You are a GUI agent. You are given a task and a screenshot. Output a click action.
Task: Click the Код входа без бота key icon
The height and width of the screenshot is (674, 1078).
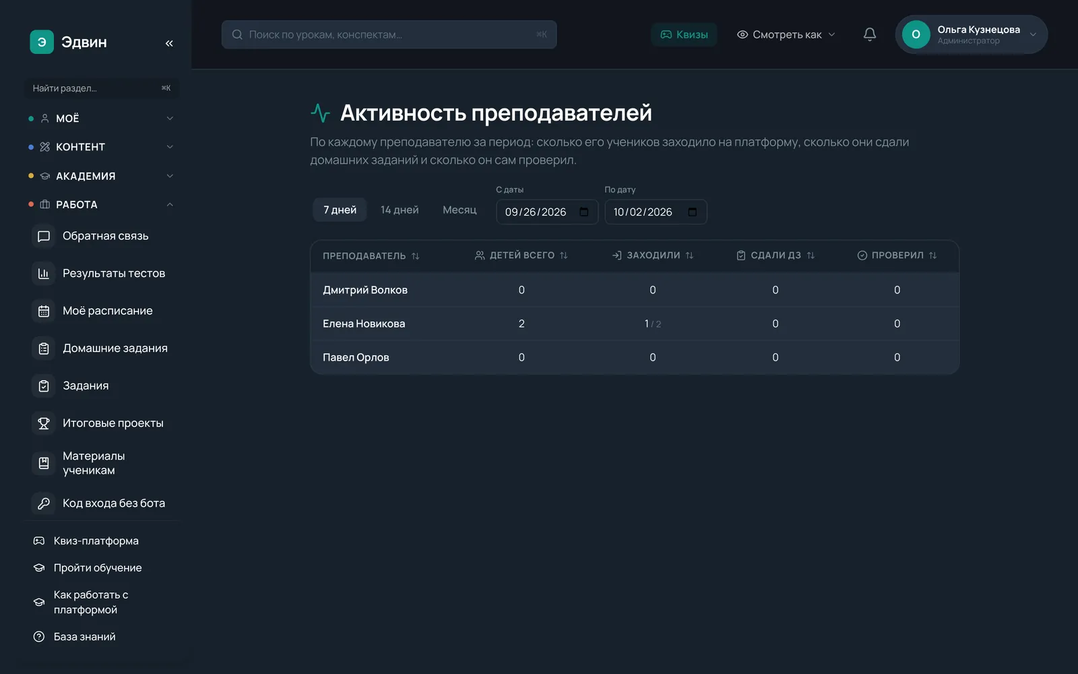[44, 503]
